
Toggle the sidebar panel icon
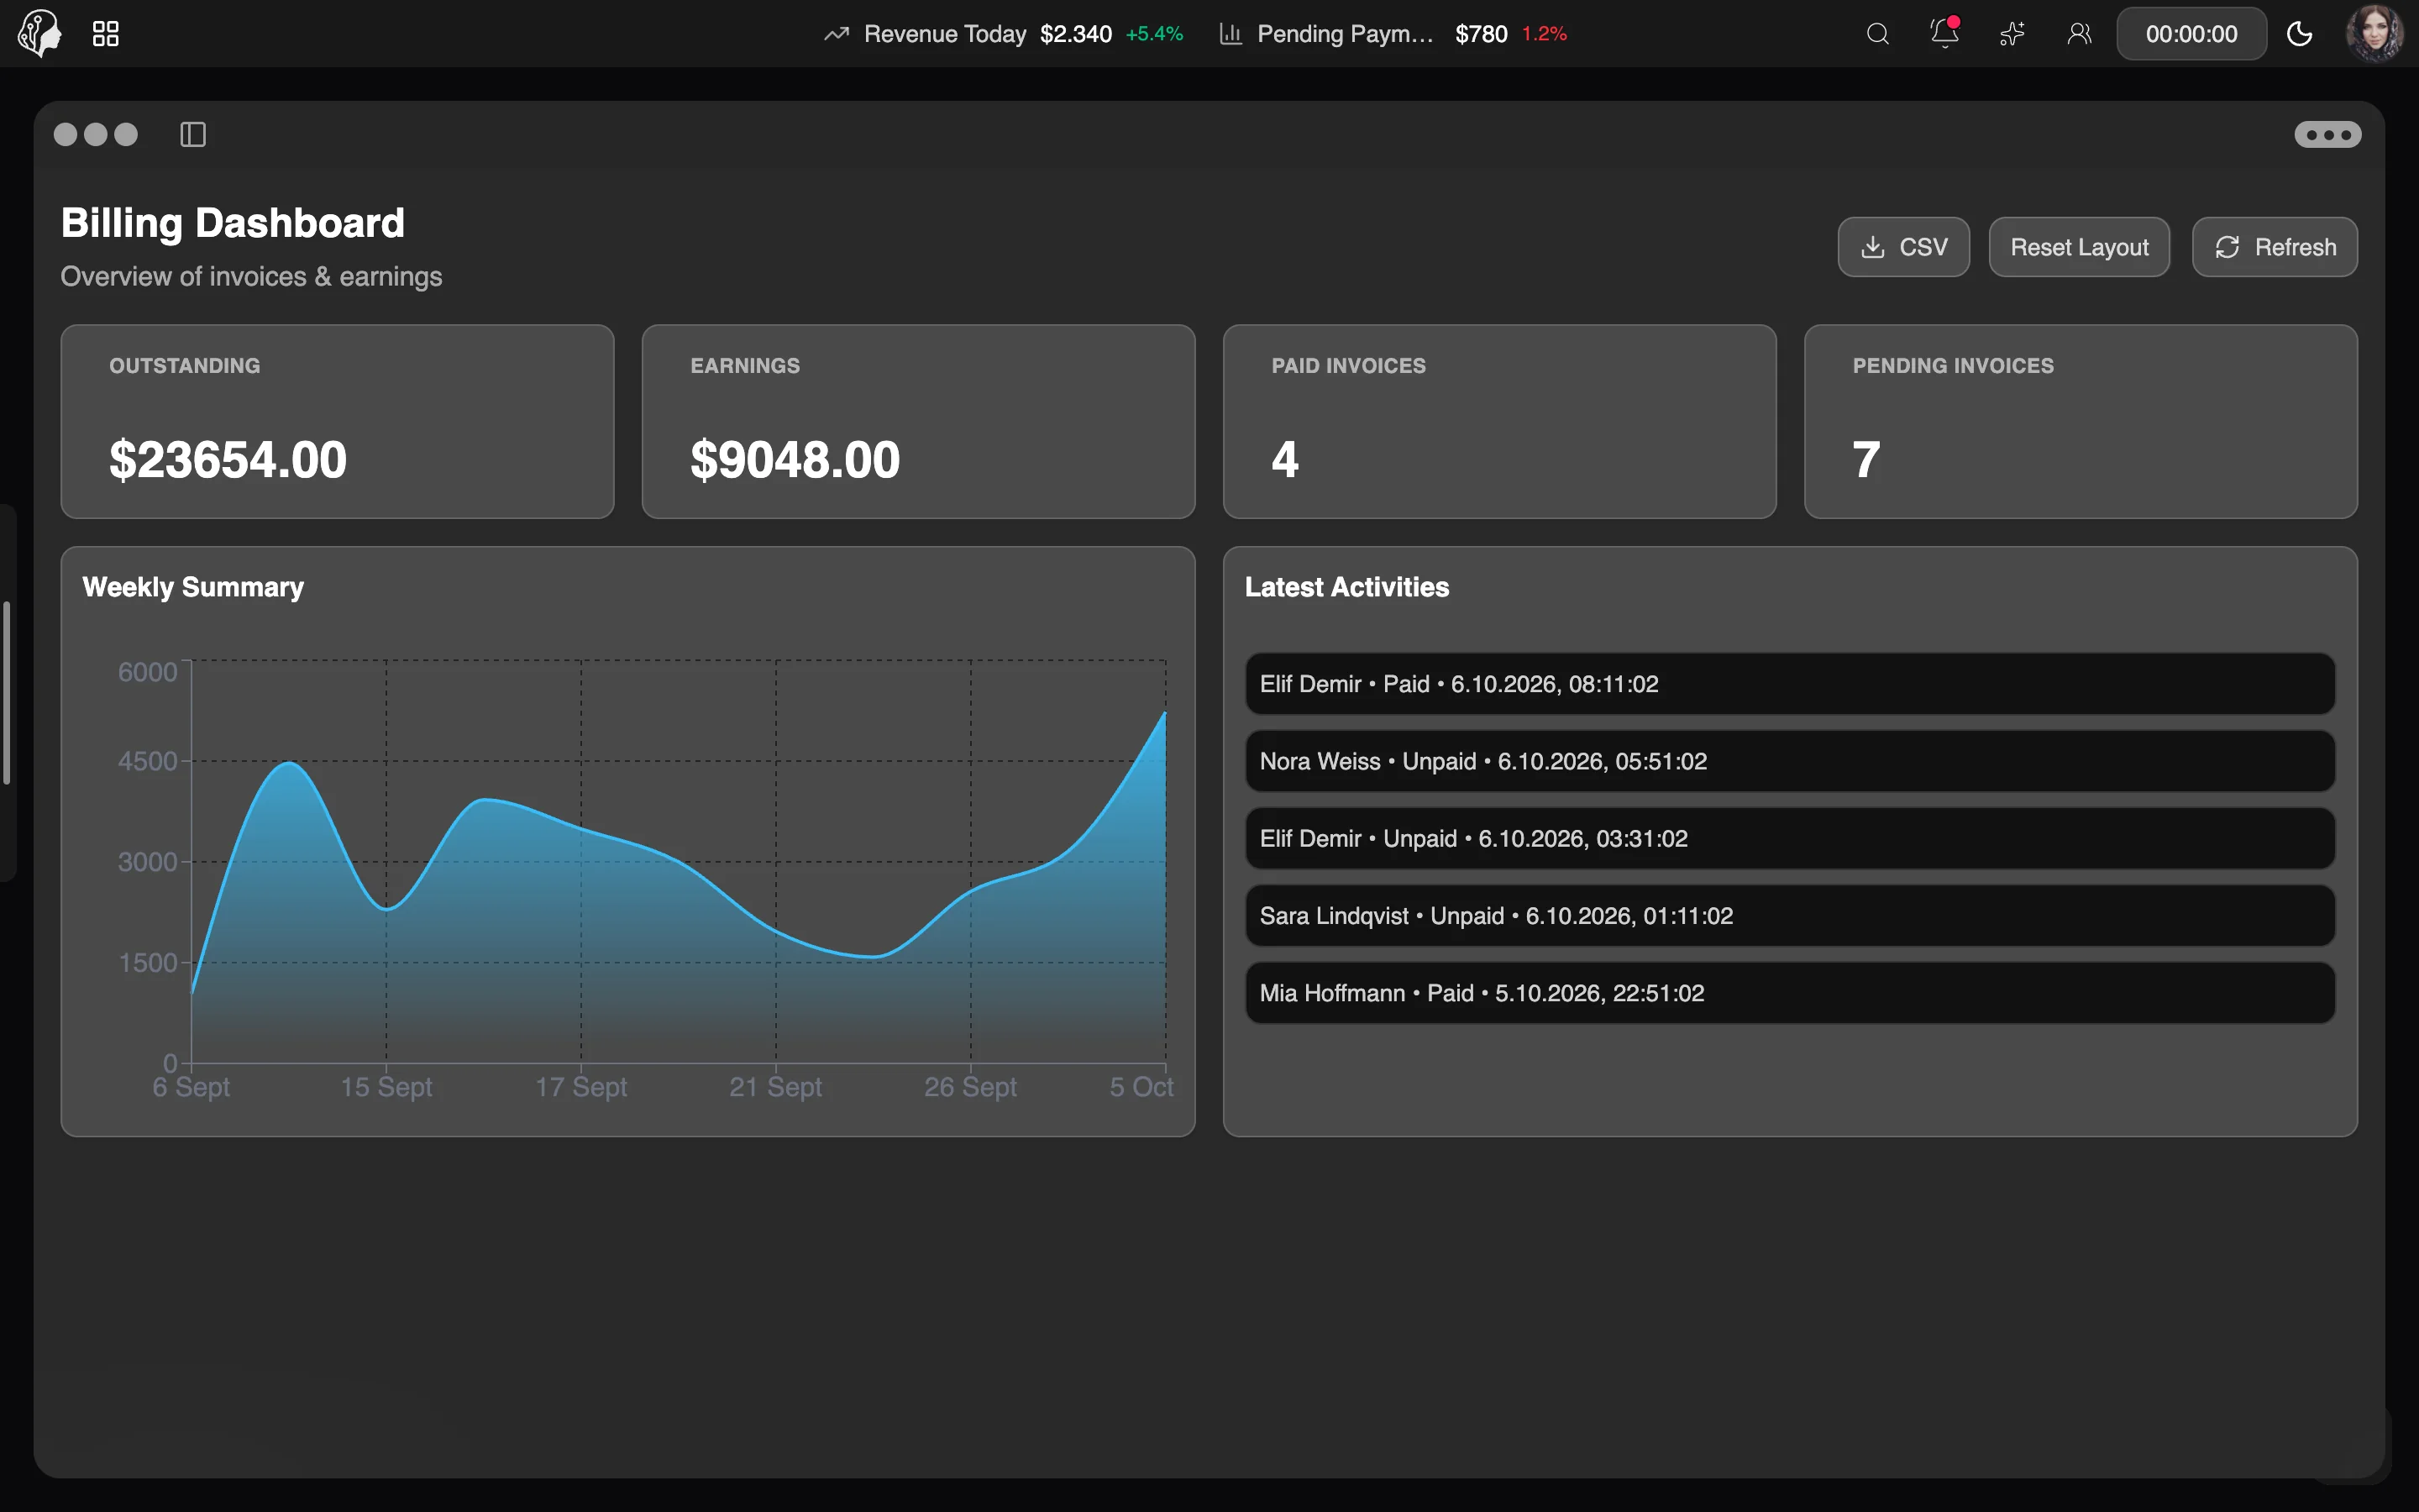[x=193, y=134]
